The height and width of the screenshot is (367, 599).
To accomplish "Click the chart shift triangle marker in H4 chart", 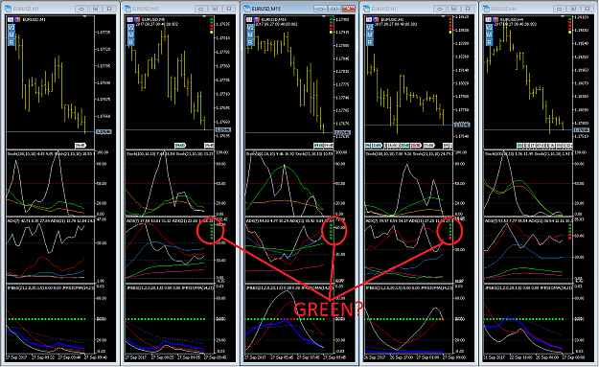I will coord(563,16).
